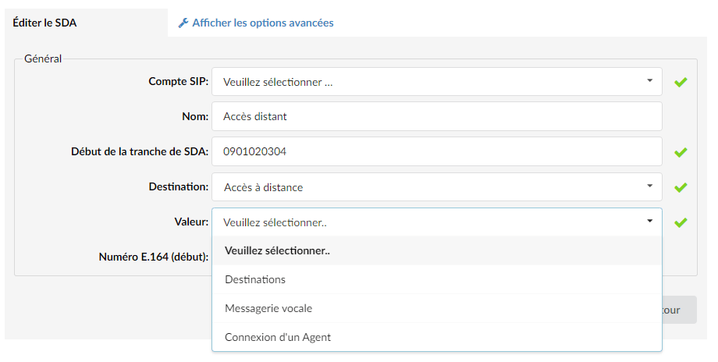Click the wrench icon for advanced options
This screenshot has height=362, width=718.
183,23
